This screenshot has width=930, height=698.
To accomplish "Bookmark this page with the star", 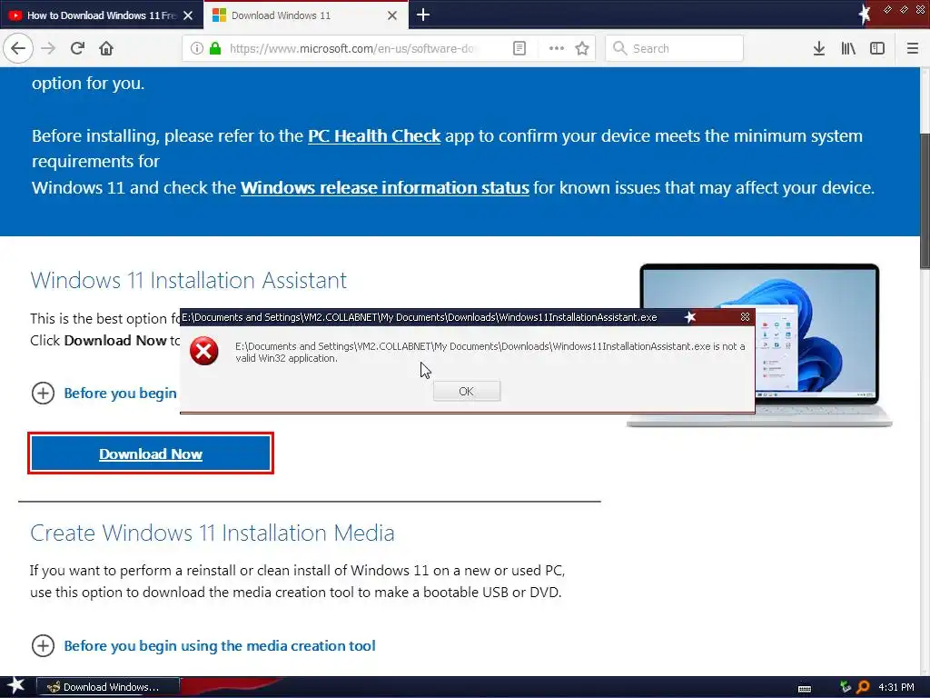I will click(x=582, y=48).
